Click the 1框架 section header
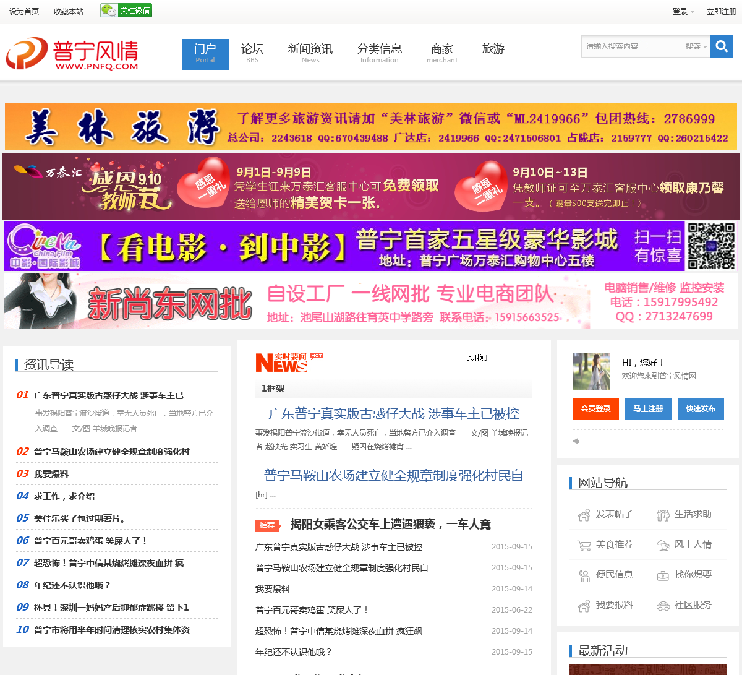Viewport: 742px width, 675px height. (394, 389)
